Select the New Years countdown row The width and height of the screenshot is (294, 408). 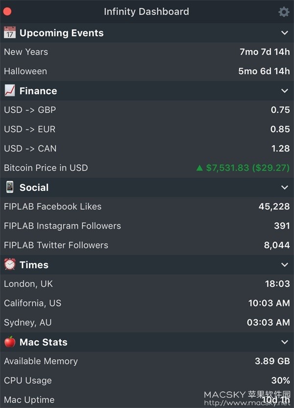pos(147,52)
